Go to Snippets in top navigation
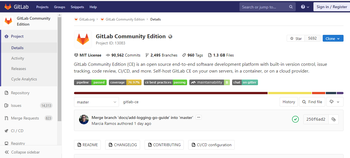The width and height of the screenshot is (350, 158). pyautogui.click(x=77, y=7)
